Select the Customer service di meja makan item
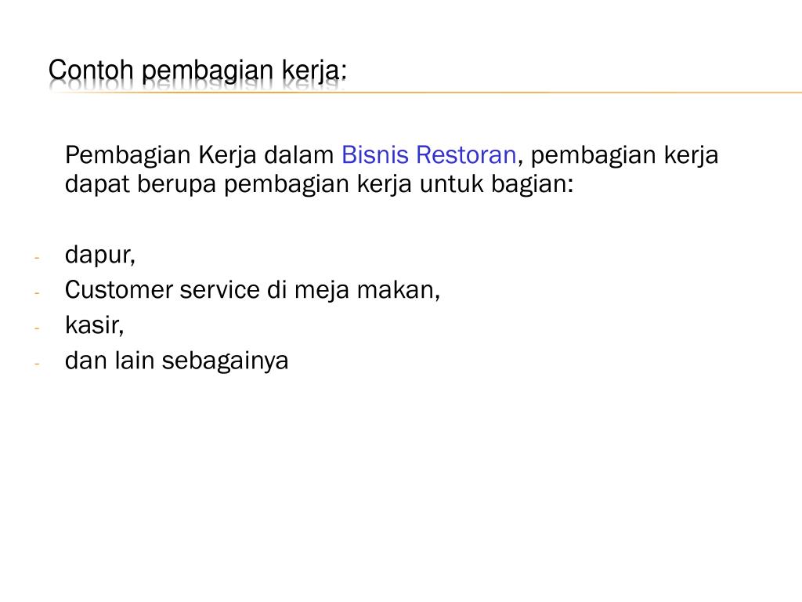 point(252,290)
